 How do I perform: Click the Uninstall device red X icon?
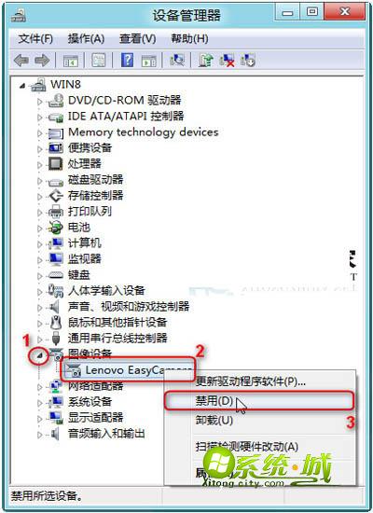tap(228, 61)
